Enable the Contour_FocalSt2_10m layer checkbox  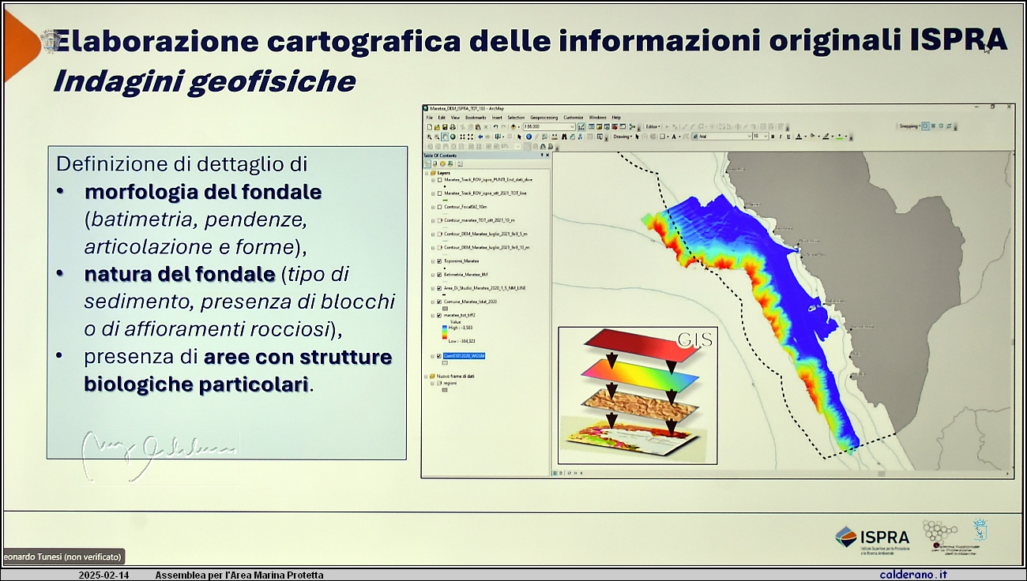439,207
